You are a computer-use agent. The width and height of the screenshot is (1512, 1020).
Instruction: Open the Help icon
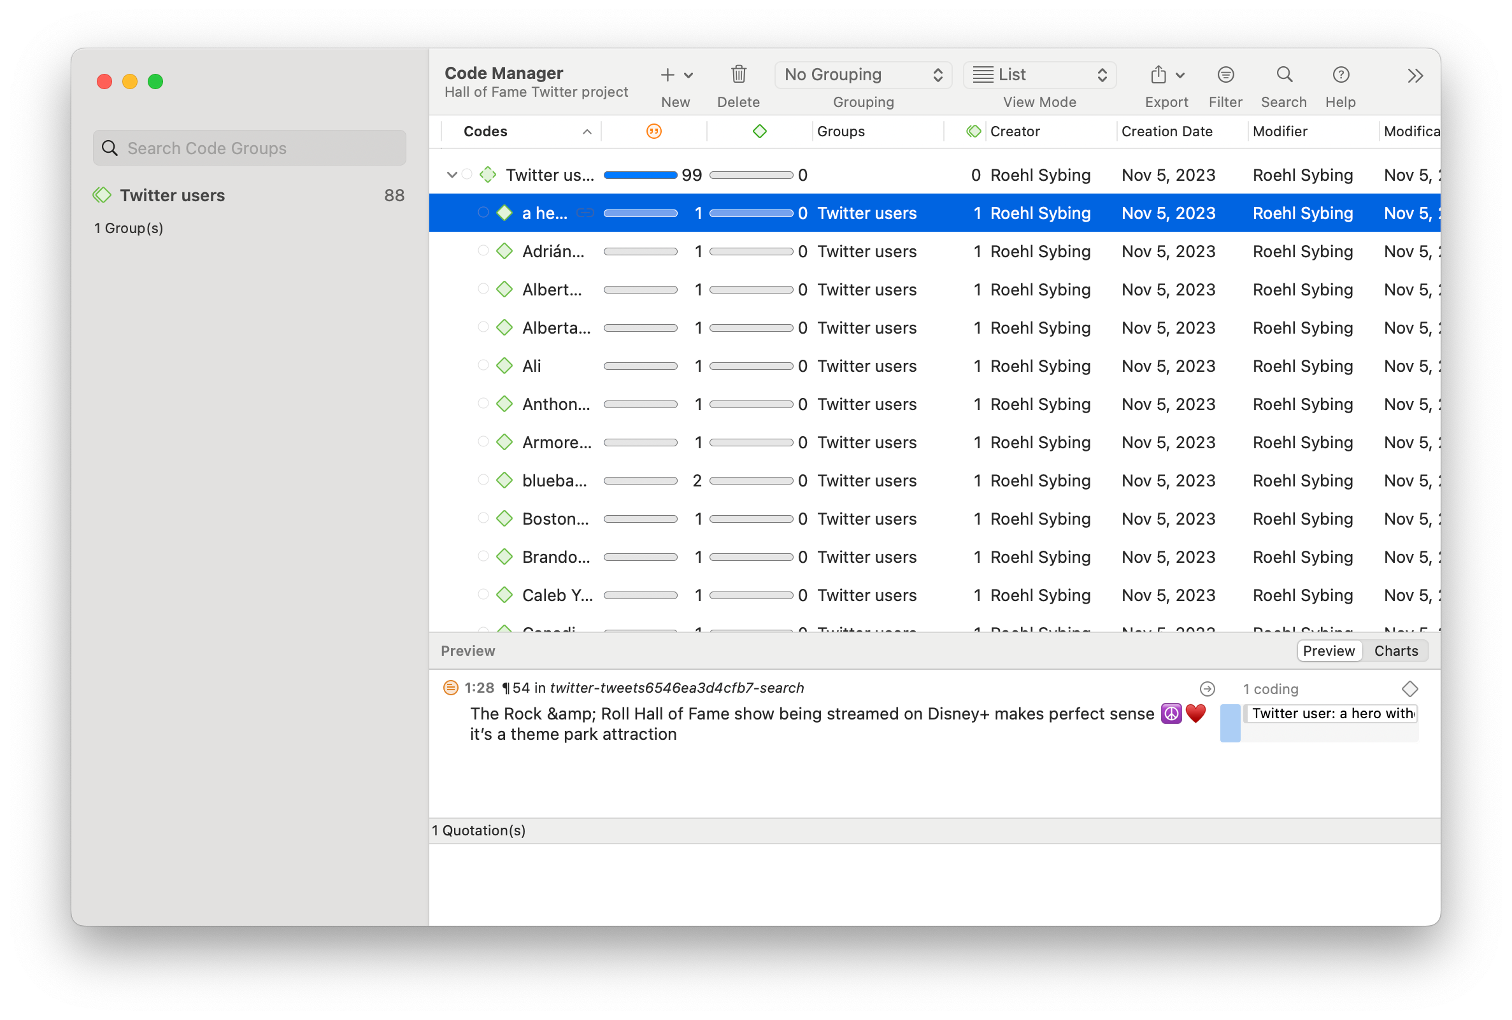[x=1340, y=74]
